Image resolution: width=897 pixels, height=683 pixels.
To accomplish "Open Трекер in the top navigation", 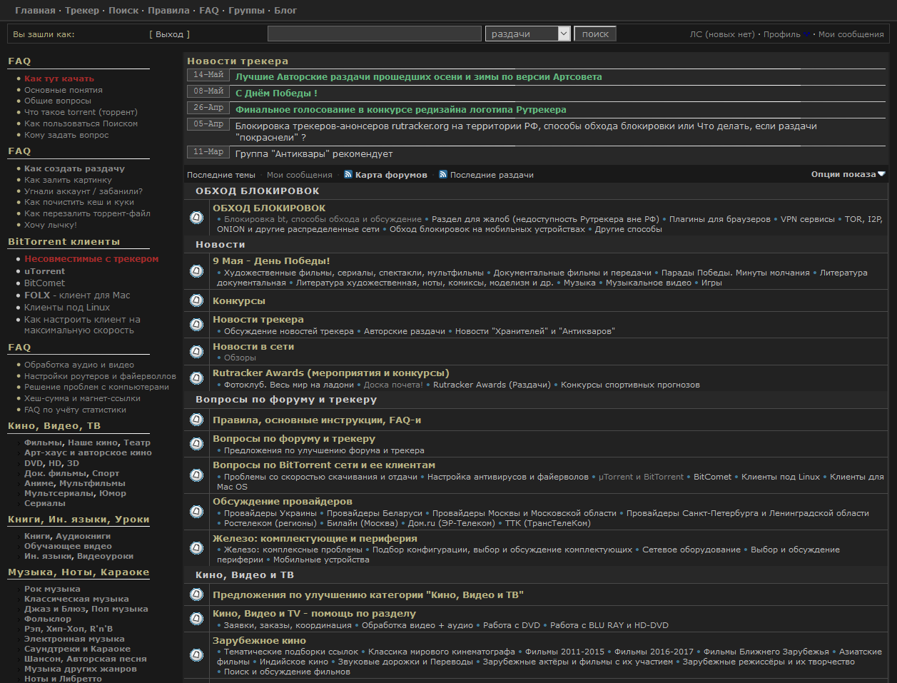I will click(x=82, y=11).
